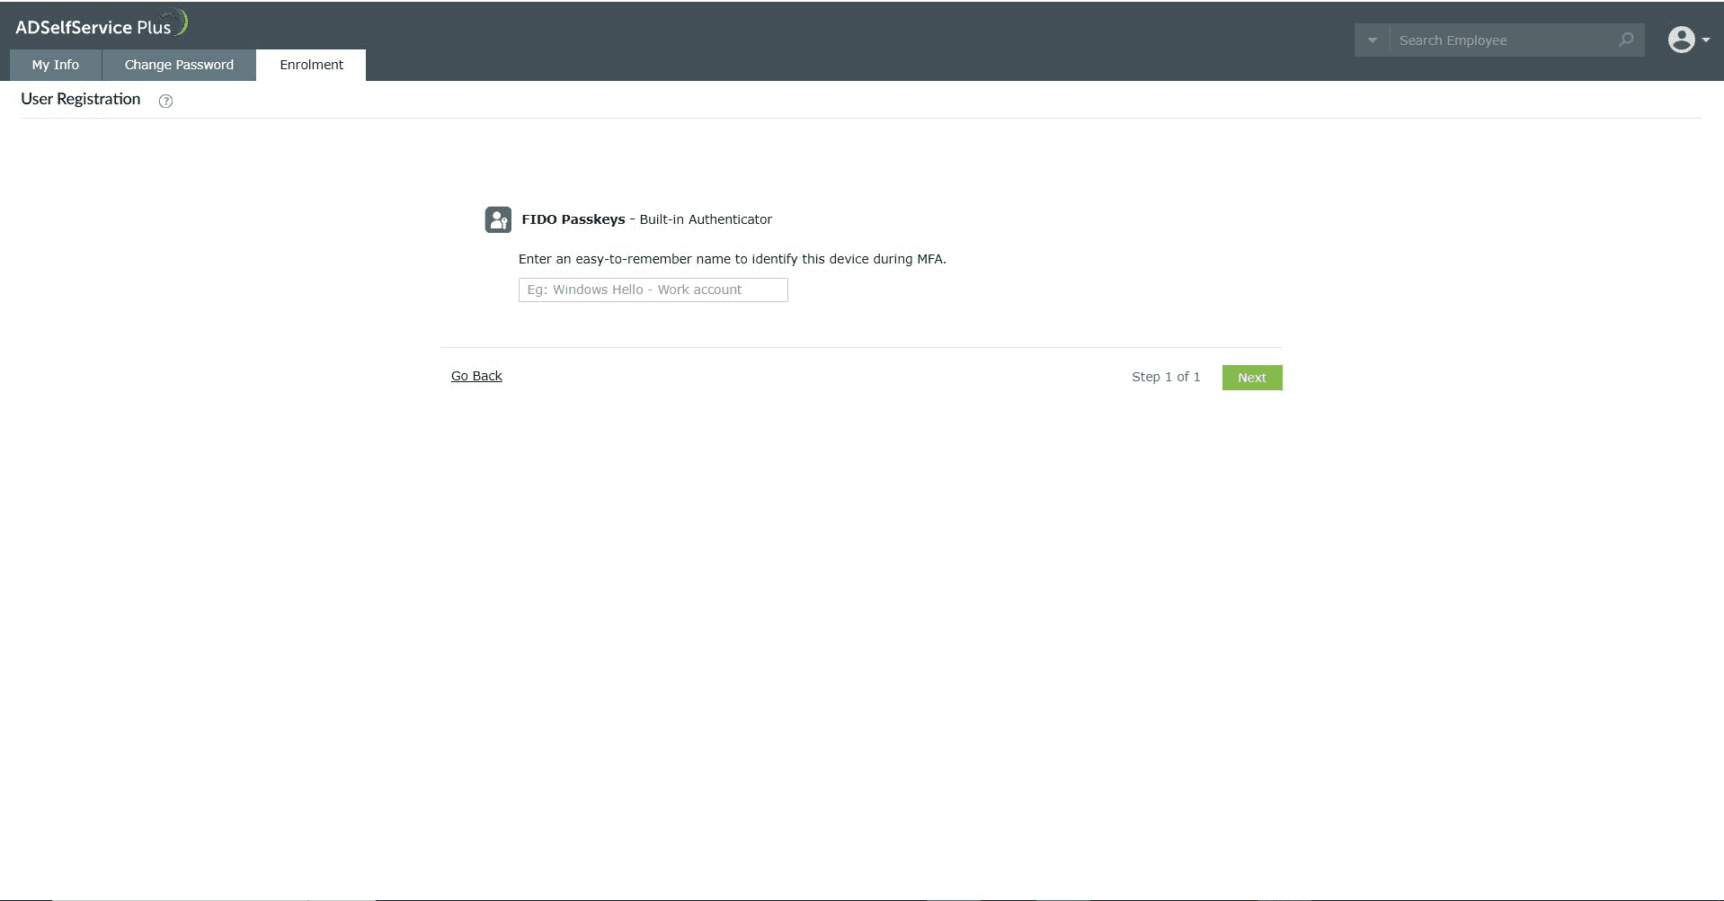Click the FIDO Passkeys title text
Screen dimensions: 1724x901
pyautogui.click(x=572, y=219)
